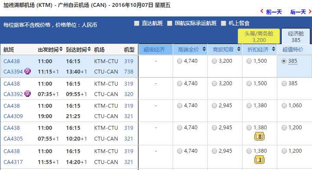Click the purple code-share icon next to CA3394
The image size is (312, 170).
point(27,71)
